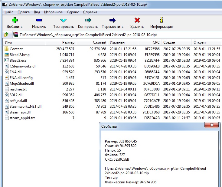Click the archive path address field
The height and width of the screenshot is (187, 222).
(117, 34)
